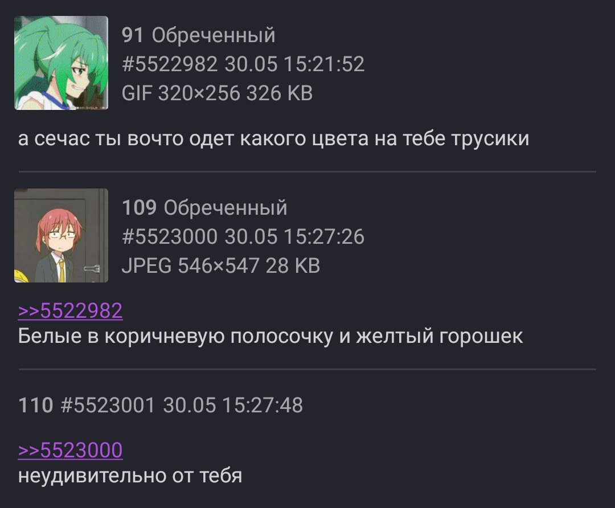Select post ID #5523001

(108, 405)
